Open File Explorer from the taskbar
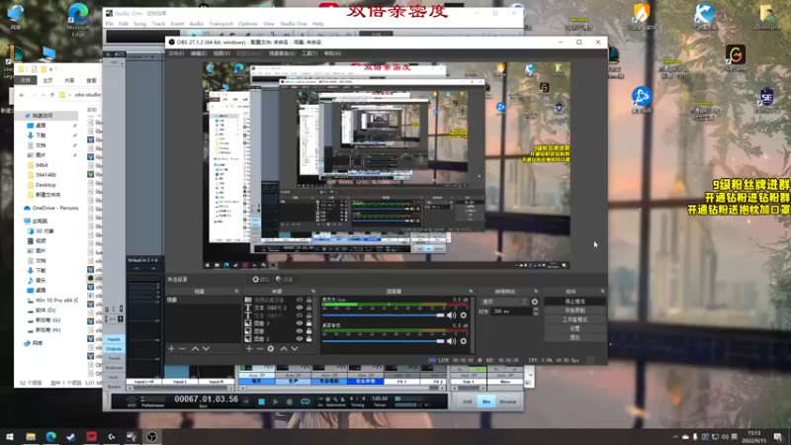Viewport: 791px width, 445px height. click(x=31, y=436)
